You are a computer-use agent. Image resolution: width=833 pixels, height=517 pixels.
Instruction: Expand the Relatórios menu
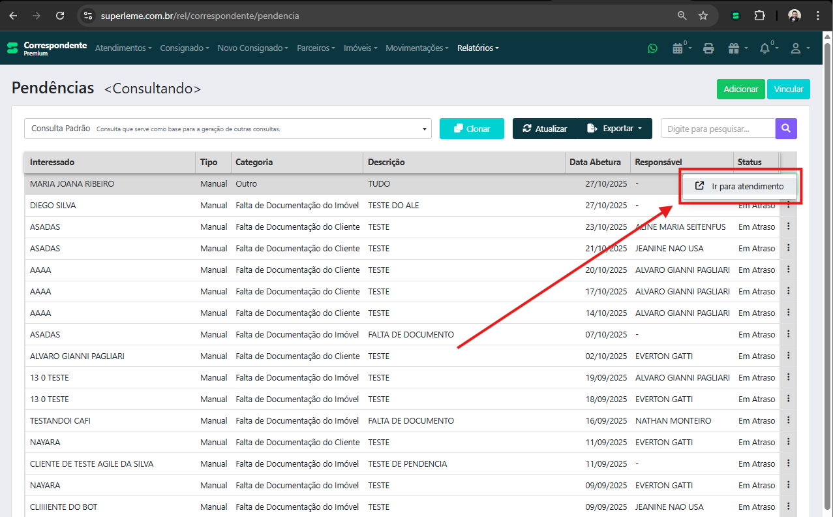[477, 48]
